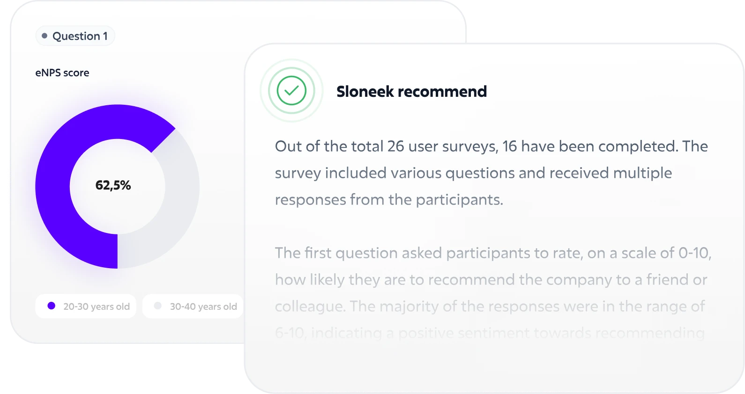The height and width of the screenshot is (394, 745).
Task: Click the green checkmark icon
Action: [291, 91]
